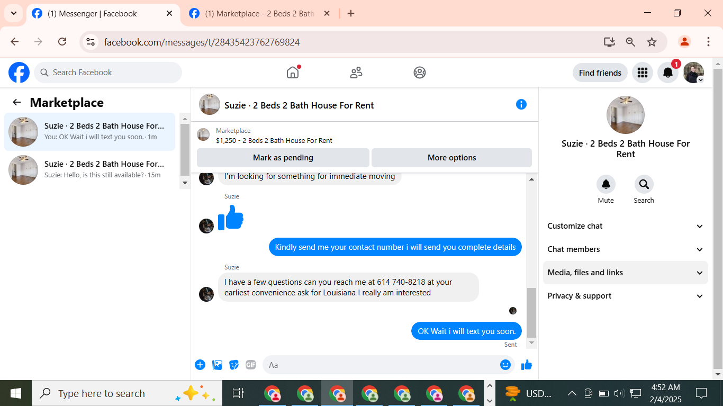The width and height of the screenshot is (723, 406).
Task: Open browser zoom magnifier icon
Action: point(630,42)
